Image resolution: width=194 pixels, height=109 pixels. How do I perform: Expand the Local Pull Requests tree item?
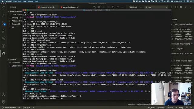16,15
